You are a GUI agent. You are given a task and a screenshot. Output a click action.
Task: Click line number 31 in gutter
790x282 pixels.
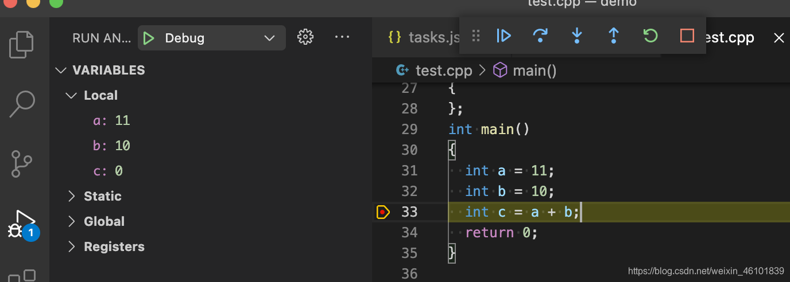409,171
